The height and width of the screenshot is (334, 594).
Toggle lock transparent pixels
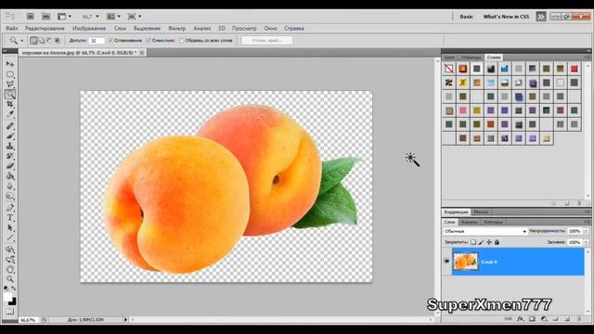pyautogui.click(x=473, y=242)
